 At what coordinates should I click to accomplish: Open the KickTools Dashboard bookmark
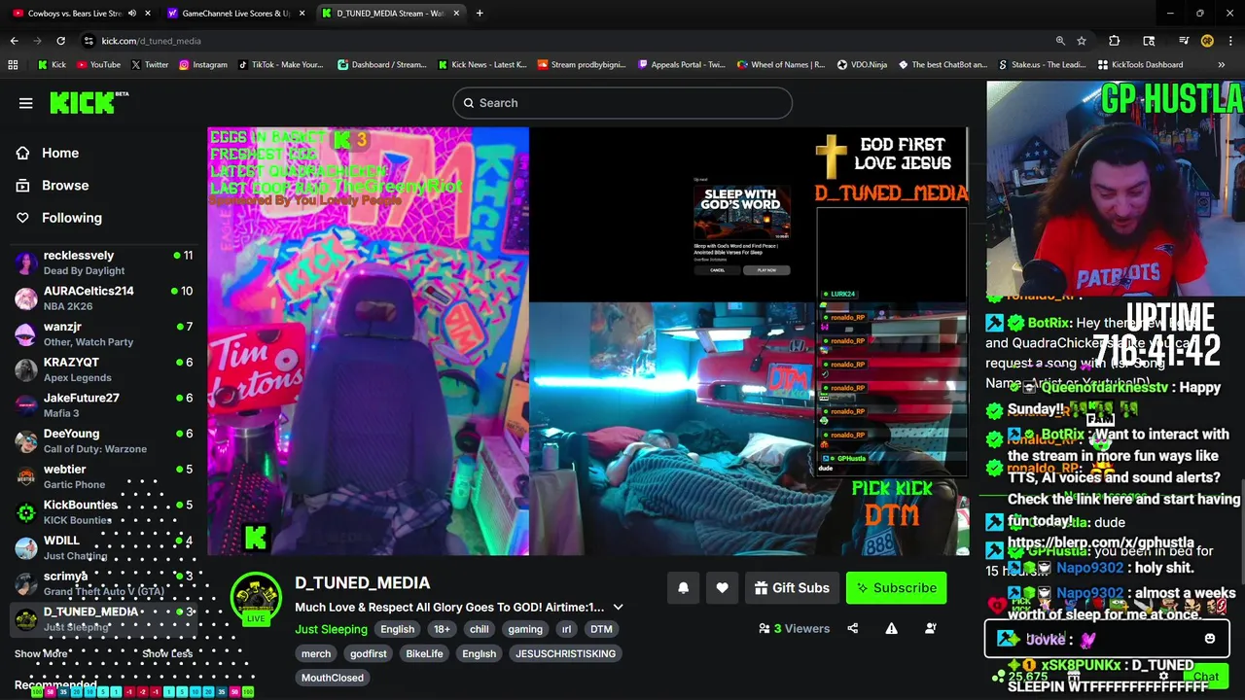point(1140,65)
